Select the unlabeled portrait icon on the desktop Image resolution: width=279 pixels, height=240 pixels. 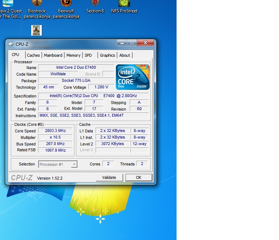[36, 31]
